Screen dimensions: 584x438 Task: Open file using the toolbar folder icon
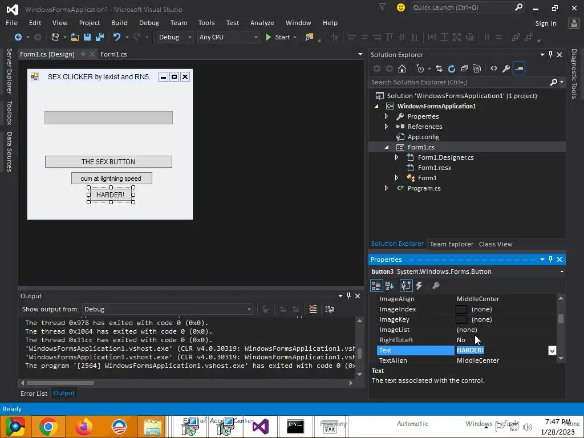click(x=75, y=37)
